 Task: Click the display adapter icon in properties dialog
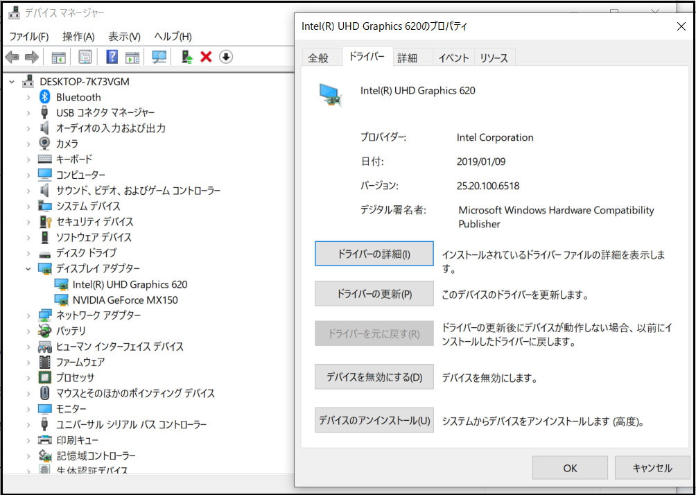(x=330, y=95)
